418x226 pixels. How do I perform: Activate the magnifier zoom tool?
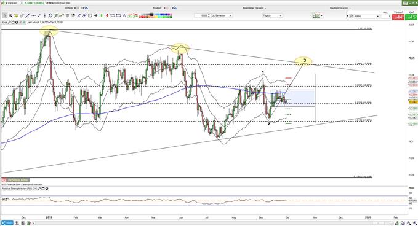tap(10, 15)
